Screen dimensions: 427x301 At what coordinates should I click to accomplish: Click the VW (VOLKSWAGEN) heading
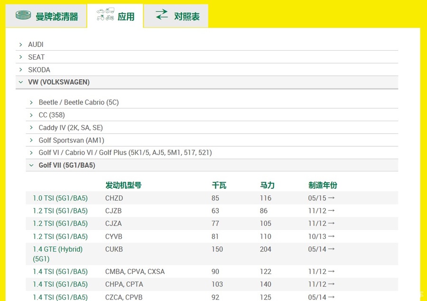59,82
